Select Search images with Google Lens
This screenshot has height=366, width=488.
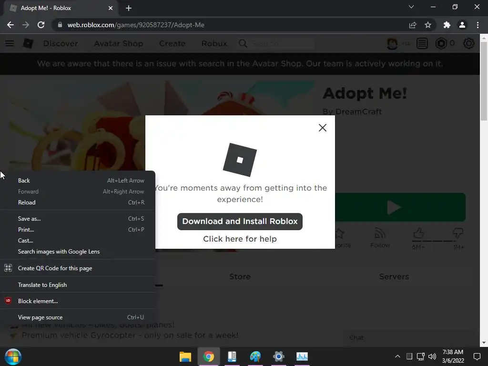tap(78, 252)
